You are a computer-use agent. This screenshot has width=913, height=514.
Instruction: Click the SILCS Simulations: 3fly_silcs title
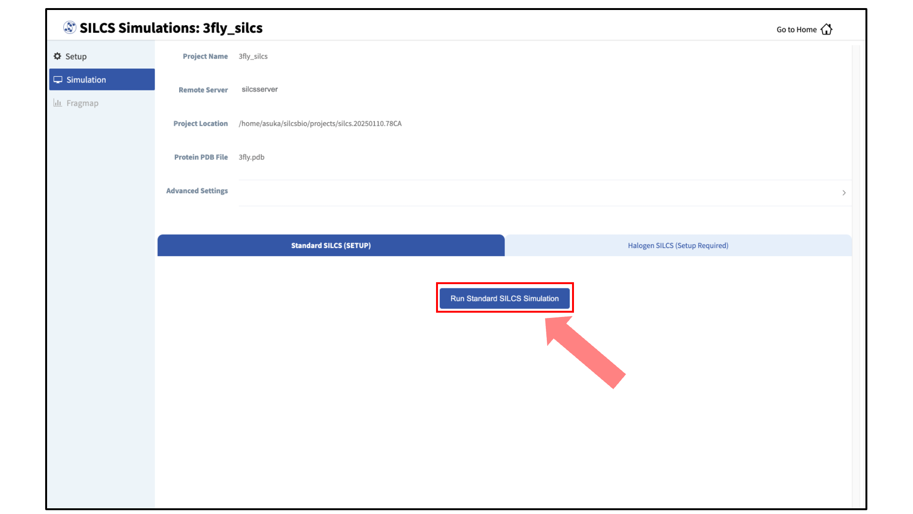click(x=171, y=28)
